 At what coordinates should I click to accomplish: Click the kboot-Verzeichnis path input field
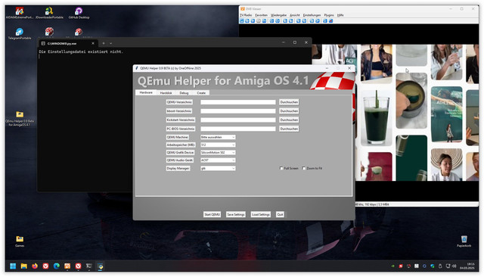238,110
